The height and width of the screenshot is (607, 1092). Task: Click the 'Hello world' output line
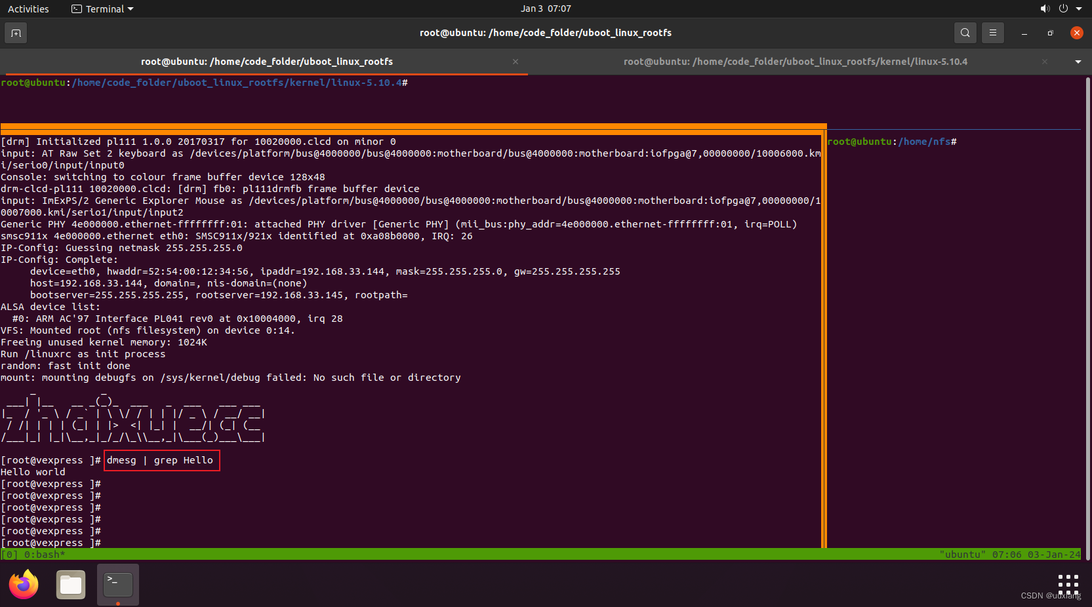click(33, 472)
